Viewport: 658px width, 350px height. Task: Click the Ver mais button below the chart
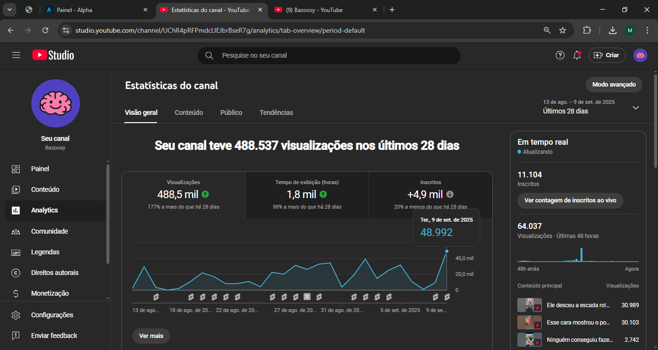pyautogui.click(x=151, y=336)
